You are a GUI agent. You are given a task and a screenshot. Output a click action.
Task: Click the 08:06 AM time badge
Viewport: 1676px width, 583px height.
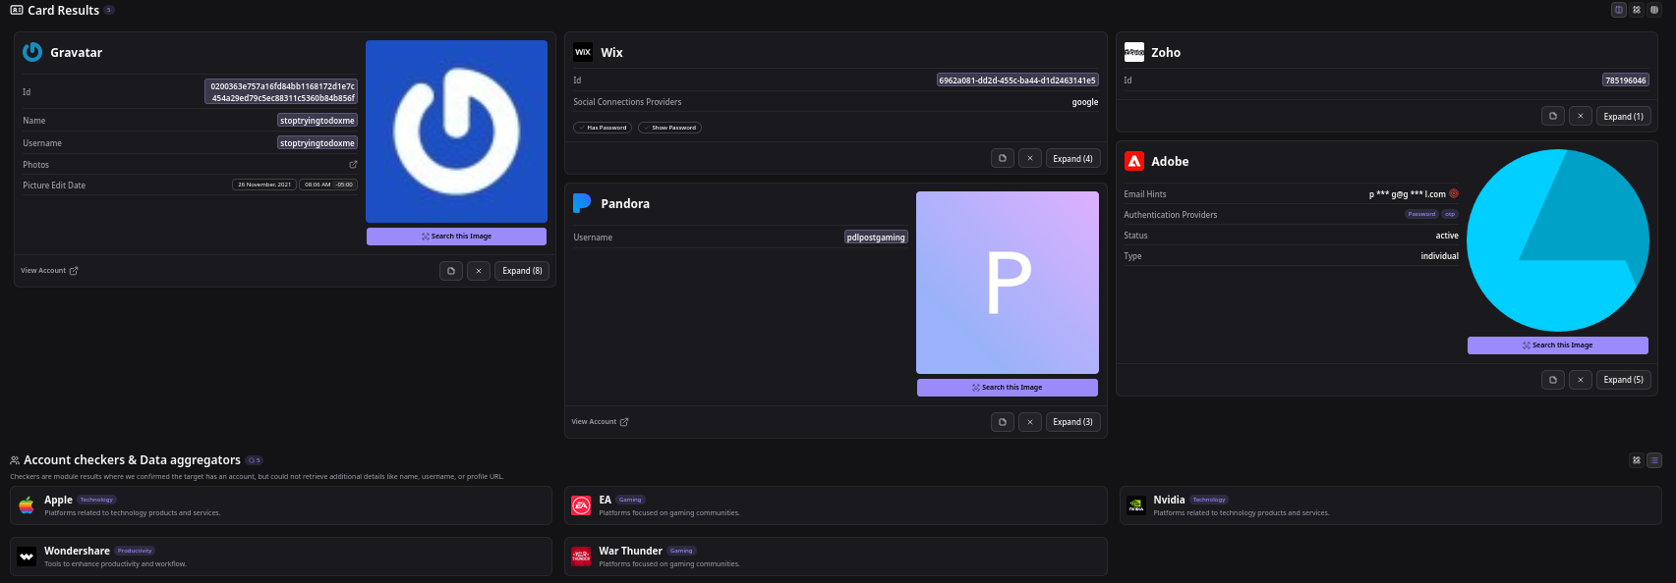point(328,185)
